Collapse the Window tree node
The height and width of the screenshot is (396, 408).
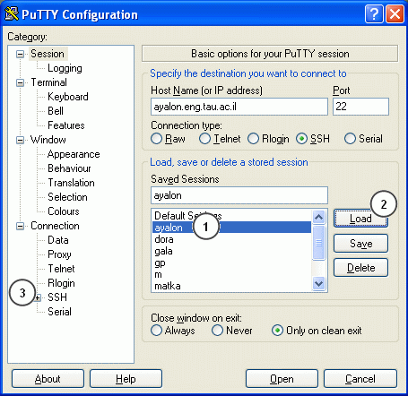[20, 140]
